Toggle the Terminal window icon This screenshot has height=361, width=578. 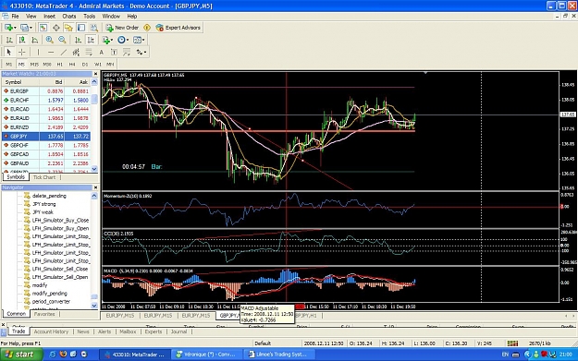click(81, 28)
